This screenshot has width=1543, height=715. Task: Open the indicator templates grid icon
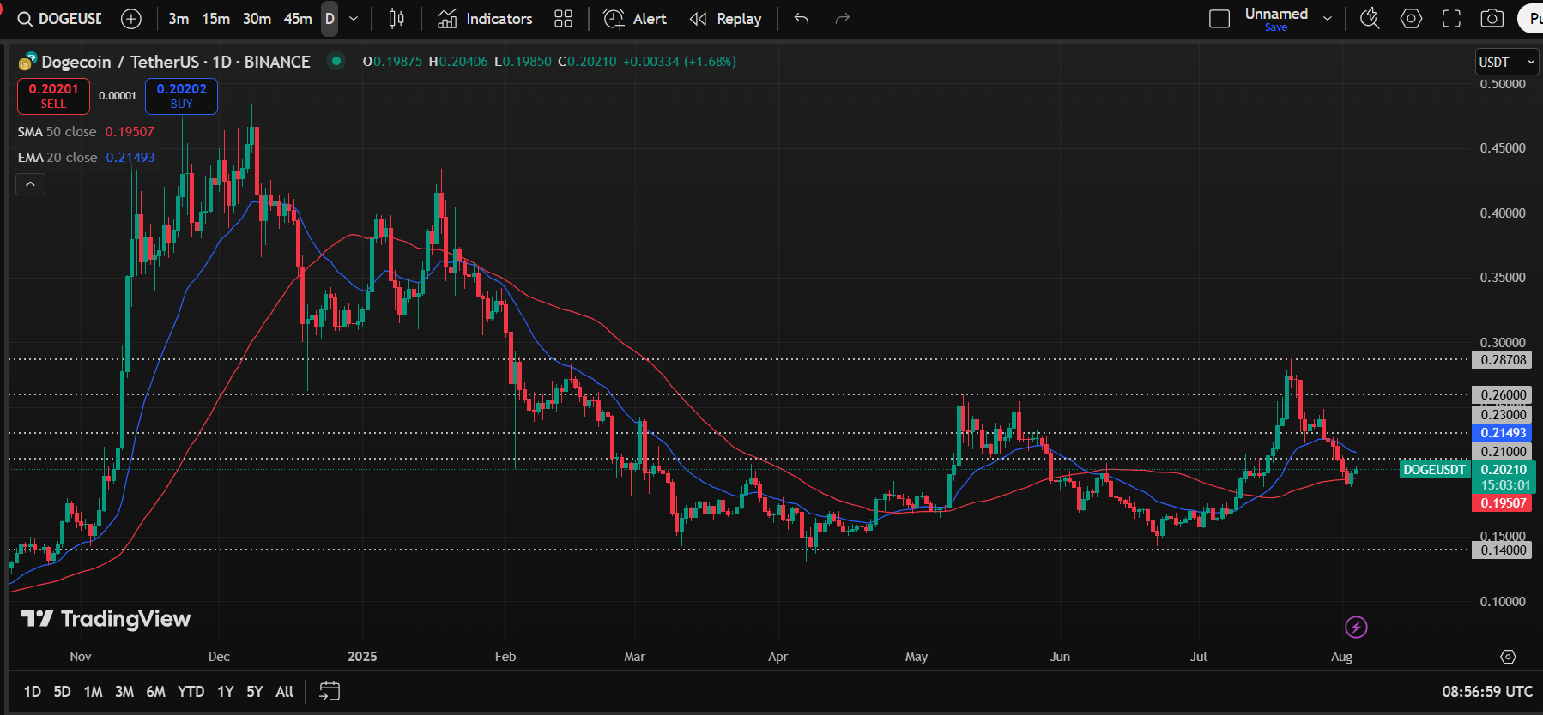coord(563,19)
